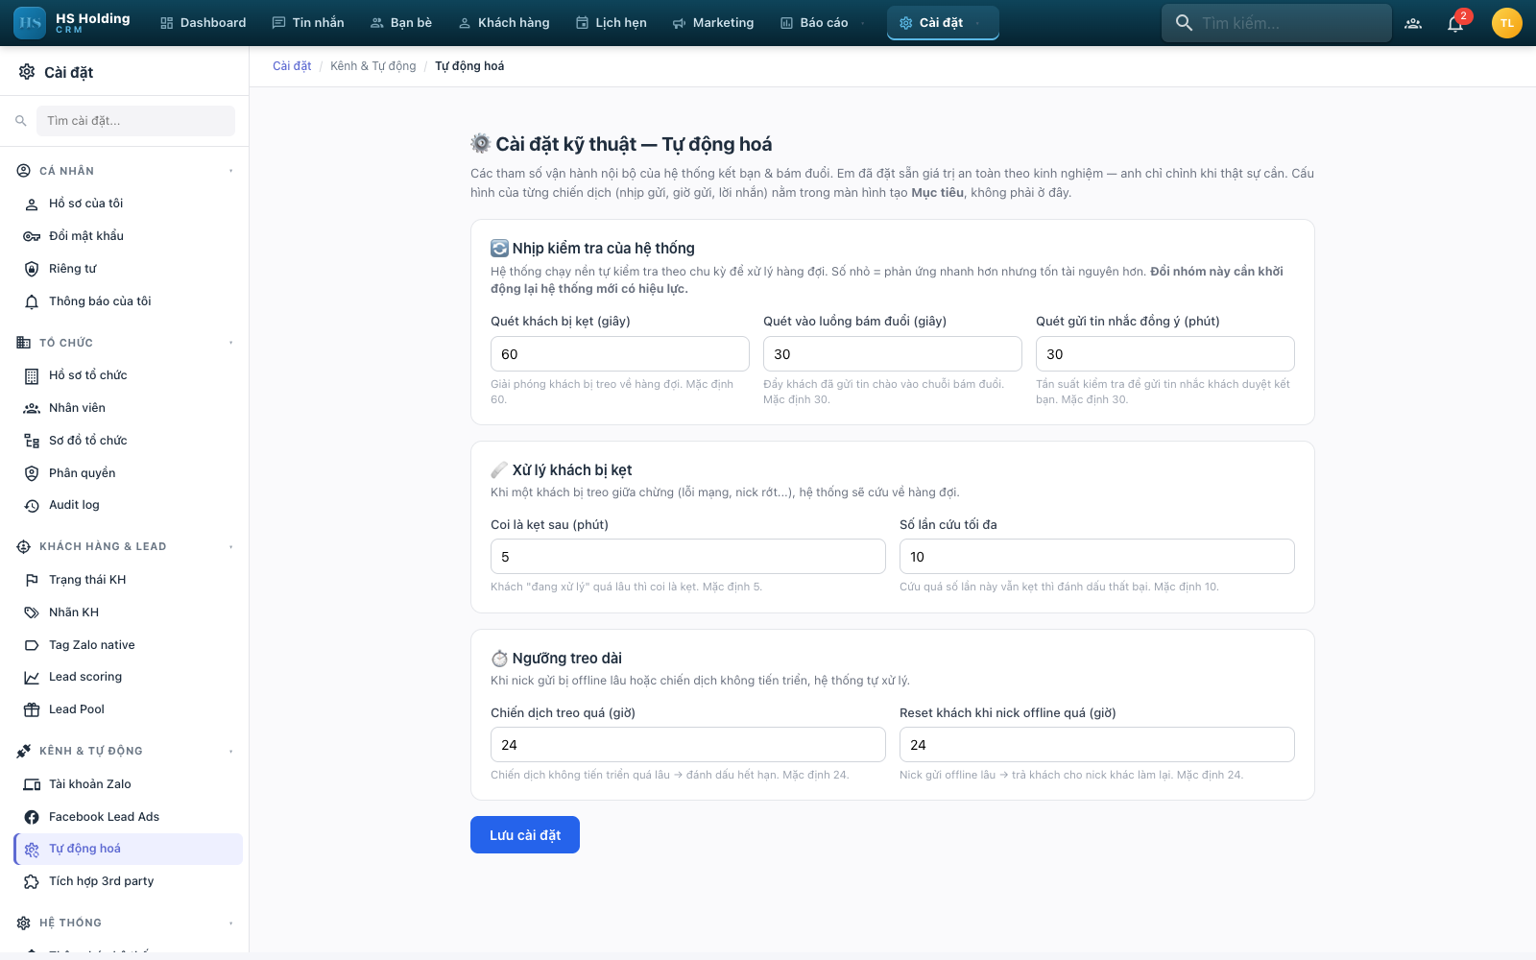Click the team people icon in header
This screenshot has height=960, width=1536.
click(1413, 23)
